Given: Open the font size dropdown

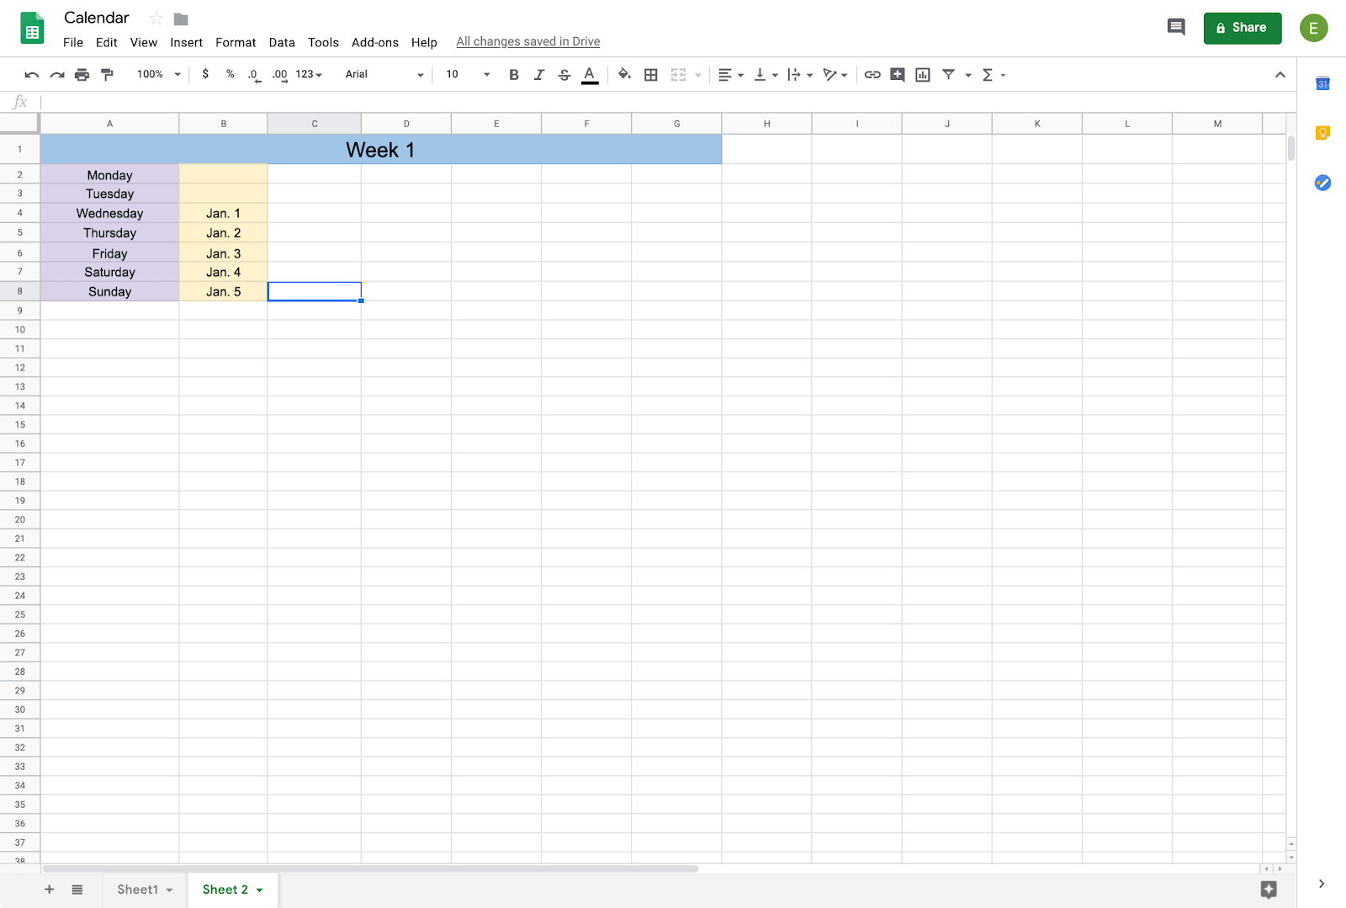Looking at the screenshot, I should coord(468,74).
